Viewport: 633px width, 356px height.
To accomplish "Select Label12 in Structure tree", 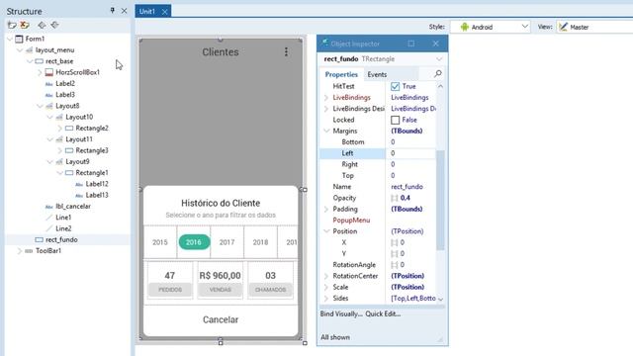I will (97, 184).
